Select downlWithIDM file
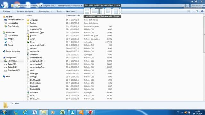 click(36, 29)
